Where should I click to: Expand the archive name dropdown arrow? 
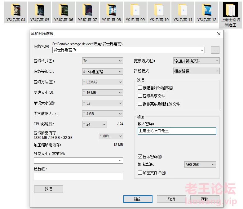click(x=202, y=50)
